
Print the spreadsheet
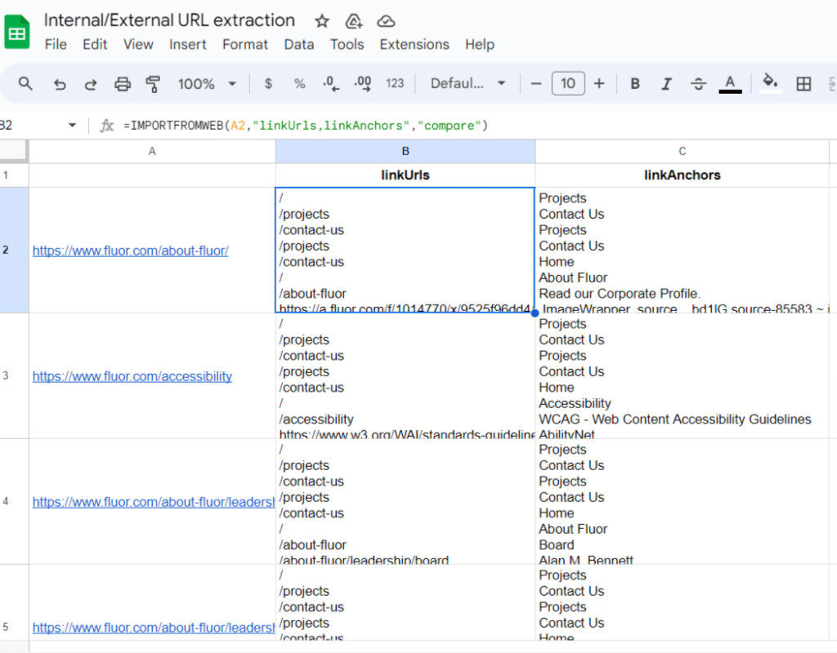pos(123,83)
